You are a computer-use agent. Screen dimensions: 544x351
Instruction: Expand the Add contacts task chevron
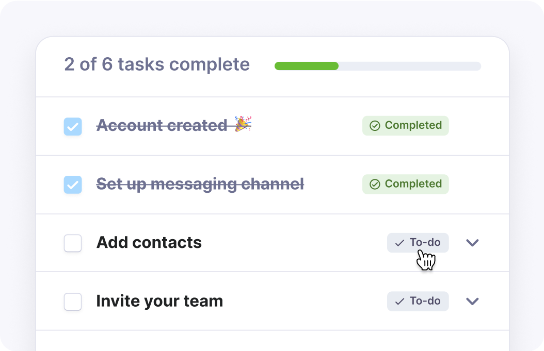click(472, 243)
